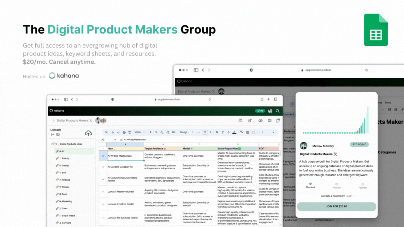Screen dimensions: 404x227
Task: Open the fill color bucket
Action: (x=241, y=132)
